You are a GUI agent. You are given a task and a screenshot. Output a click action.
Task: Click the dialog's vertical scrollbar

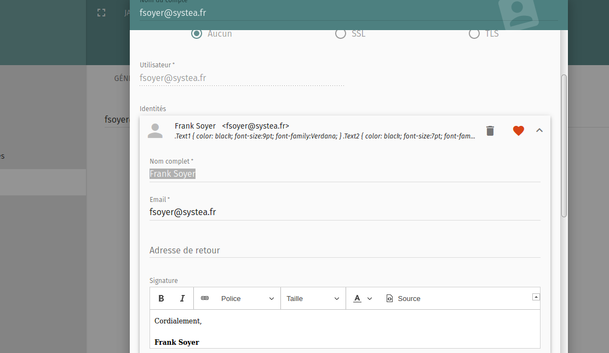click(564, 146)
